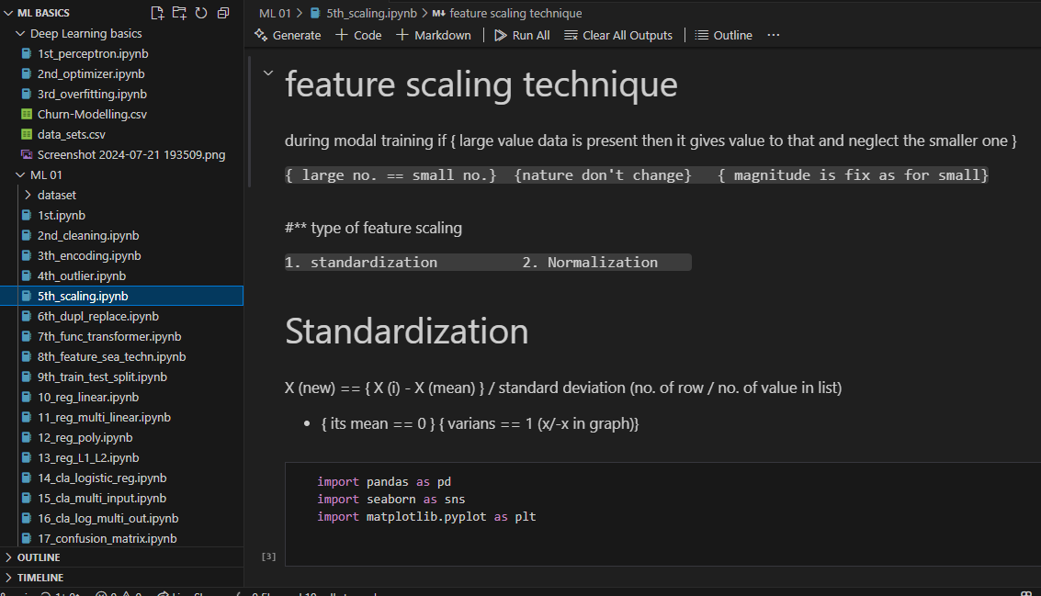The height and width of the screenshot is (596, 1041).
Task: Add a new Code cell
Action: point(358,35)
